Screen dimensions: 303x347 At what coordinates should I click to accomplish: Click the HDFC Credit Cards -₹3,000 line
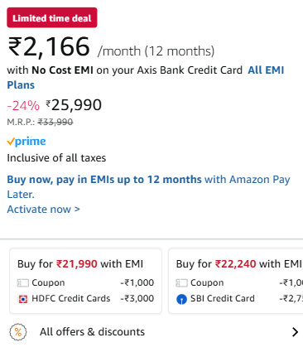[x=85, y=299]
